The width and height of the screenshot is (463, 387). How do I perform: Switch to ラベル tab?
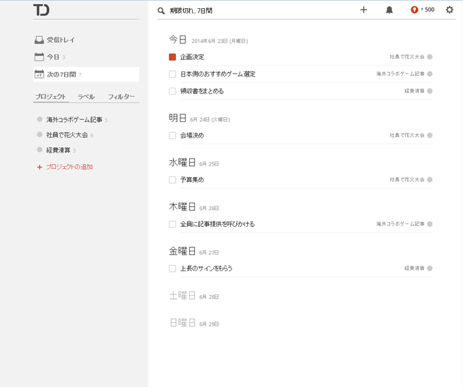pos(86,97)
